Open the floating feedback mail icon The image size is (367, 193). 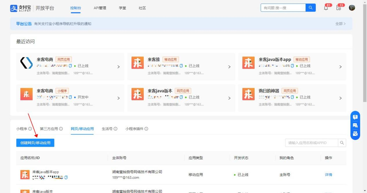355,134
